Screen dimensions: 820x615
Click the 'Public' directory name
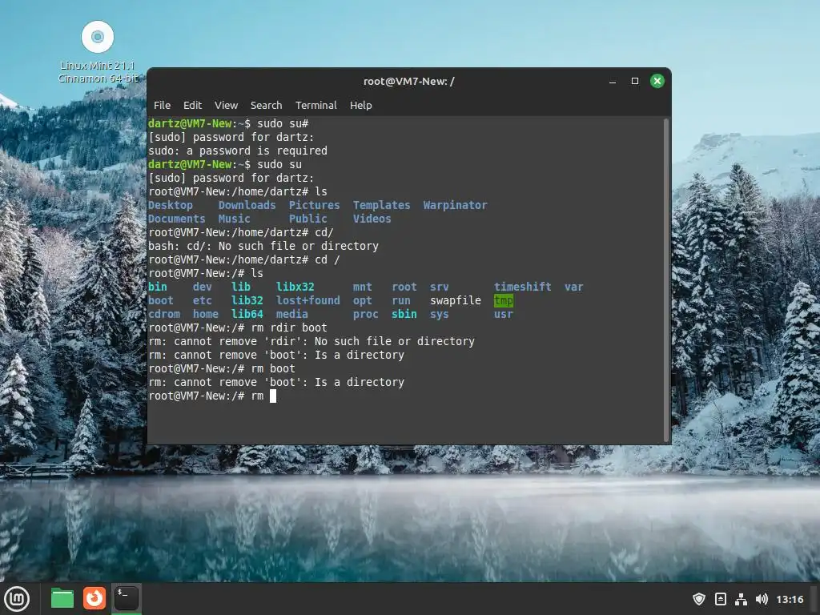point(308,219)
